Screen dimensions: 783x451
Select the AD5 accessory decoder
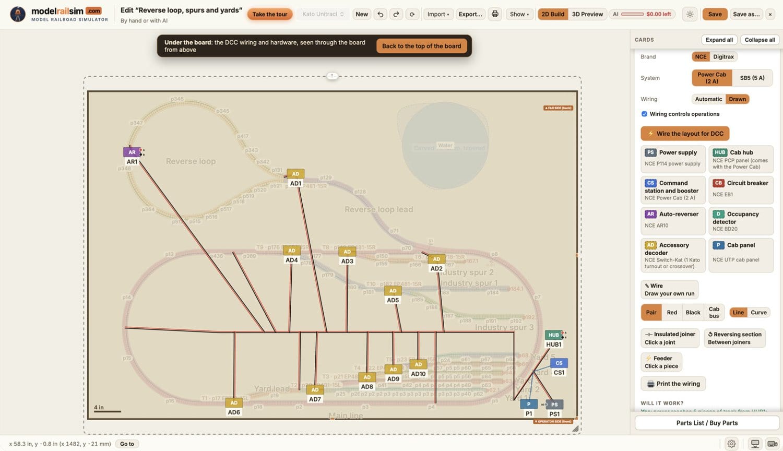click(393, 291)
